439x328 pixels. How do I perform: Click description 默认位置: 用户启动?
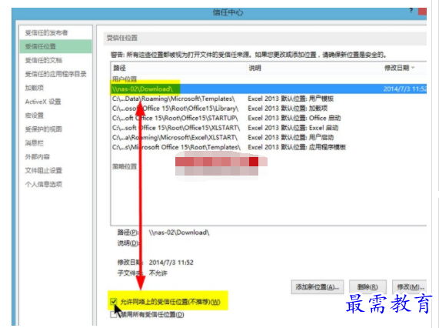point(291,137)
